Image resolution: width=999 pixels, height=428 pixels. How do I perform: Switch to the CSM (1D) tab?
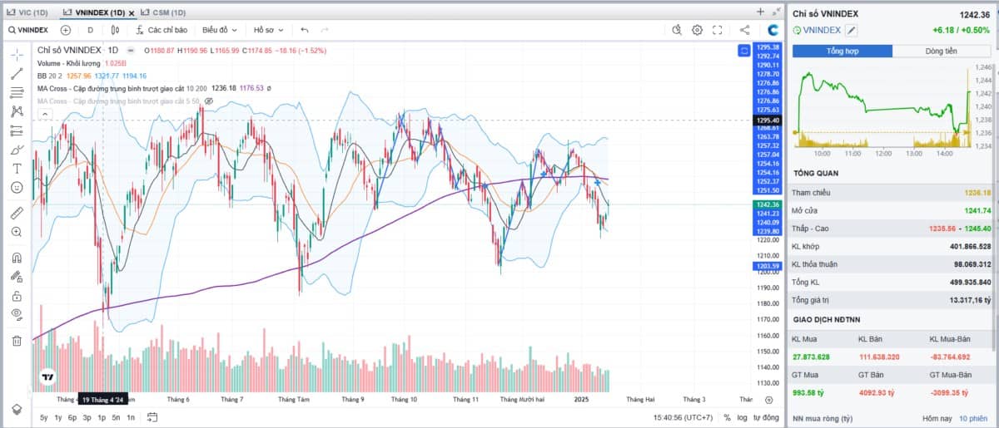[163, 12]
